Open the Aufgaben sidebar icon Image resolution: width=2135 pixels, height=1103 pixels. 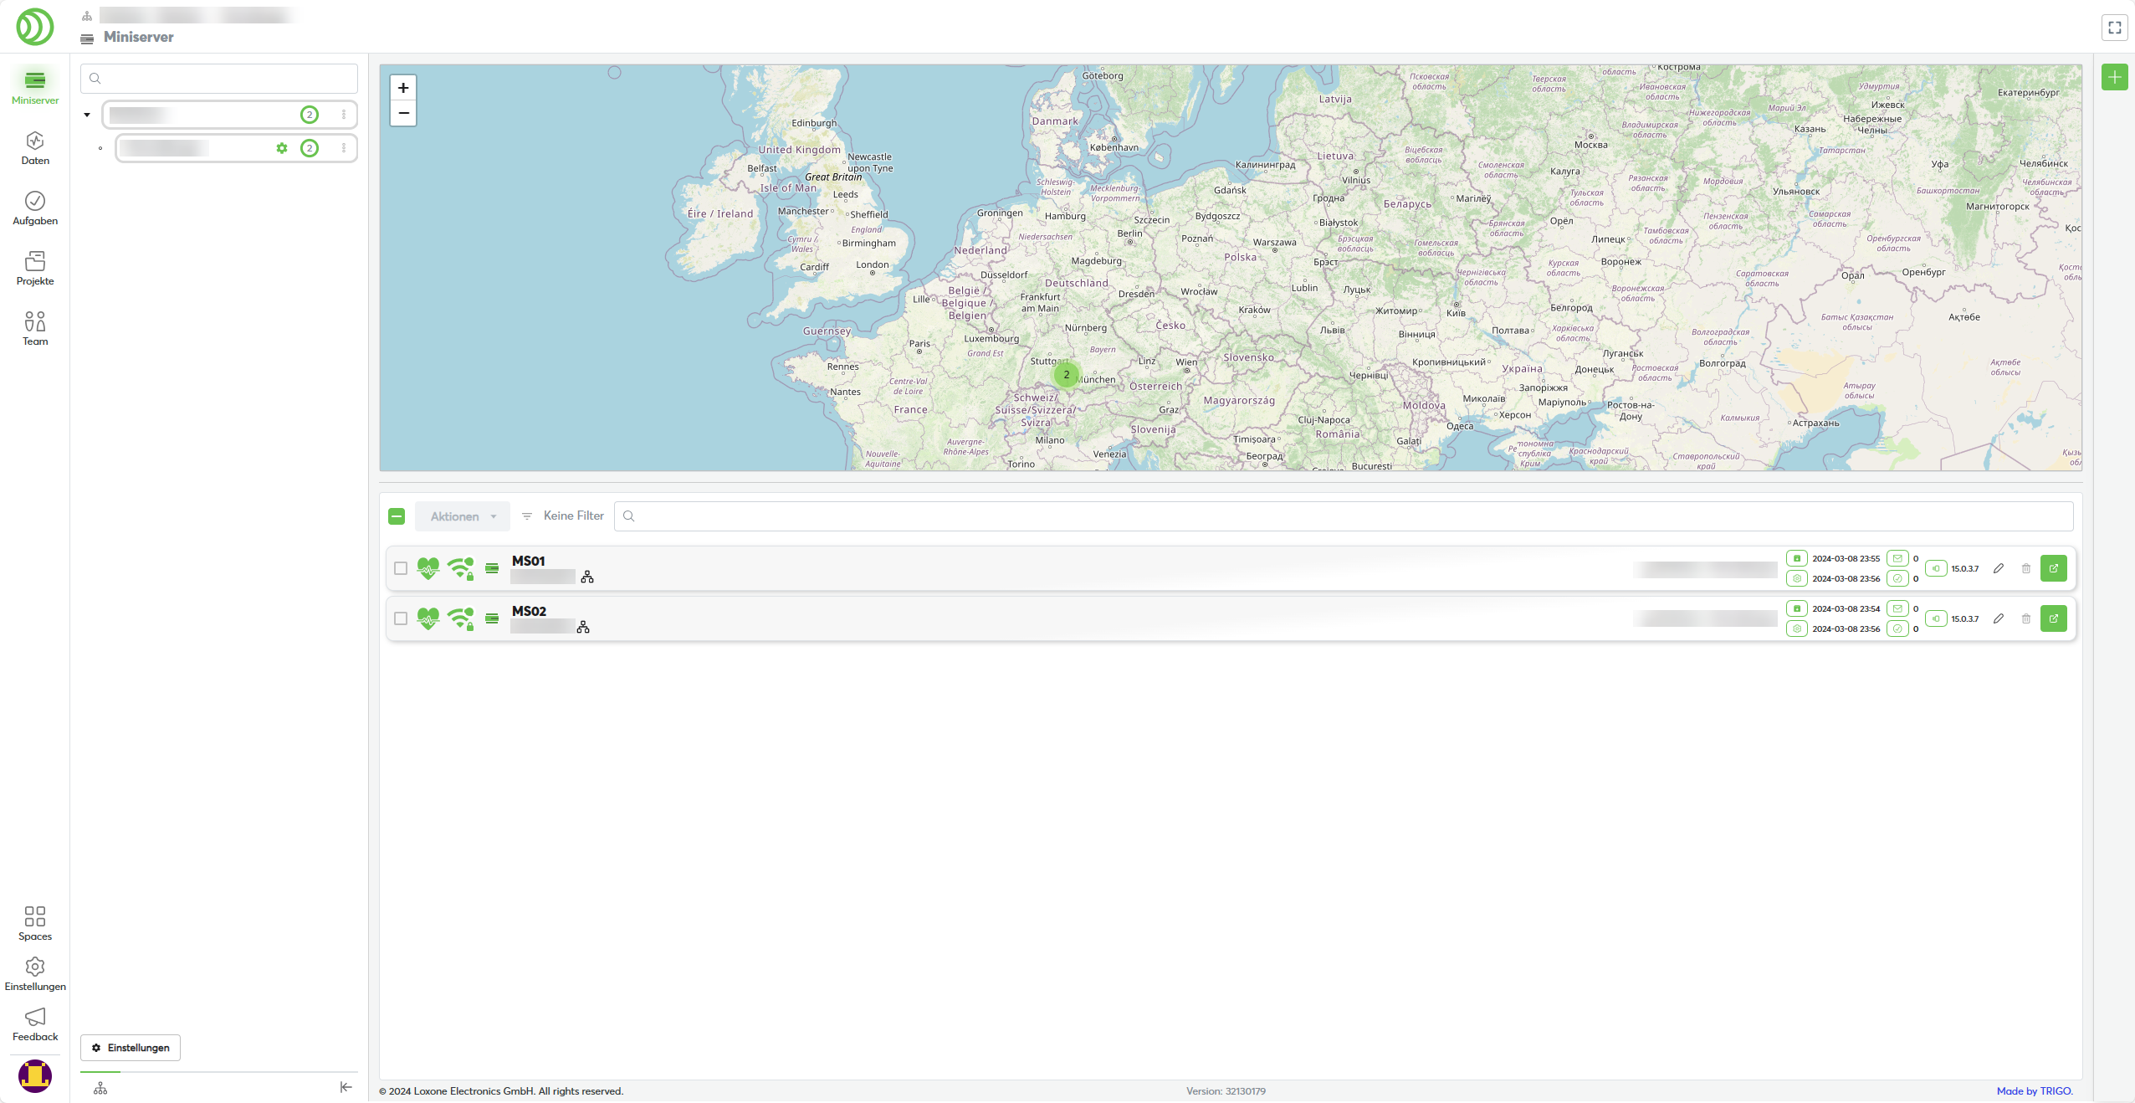[35, 208]
